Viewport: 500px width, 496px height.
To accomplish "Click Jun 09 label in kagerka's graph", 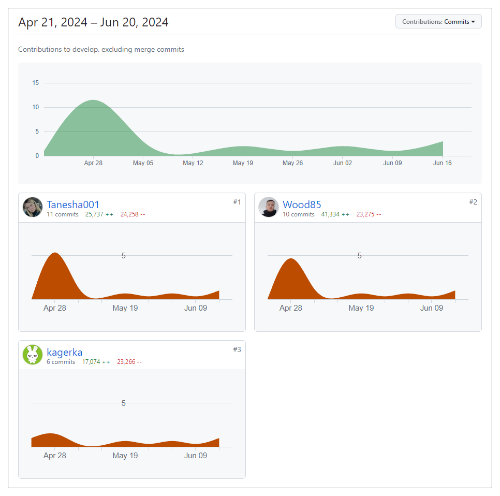I will click(x=196, y=456).
